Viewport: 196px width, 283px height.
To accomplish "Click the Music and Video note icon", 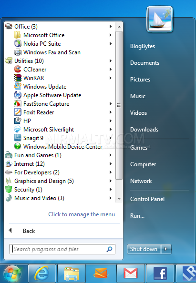I will click(9, 198).
